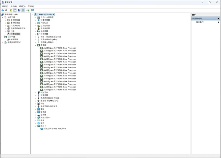
Task: Open the 說明(H) menu
Action: (31, 6)
